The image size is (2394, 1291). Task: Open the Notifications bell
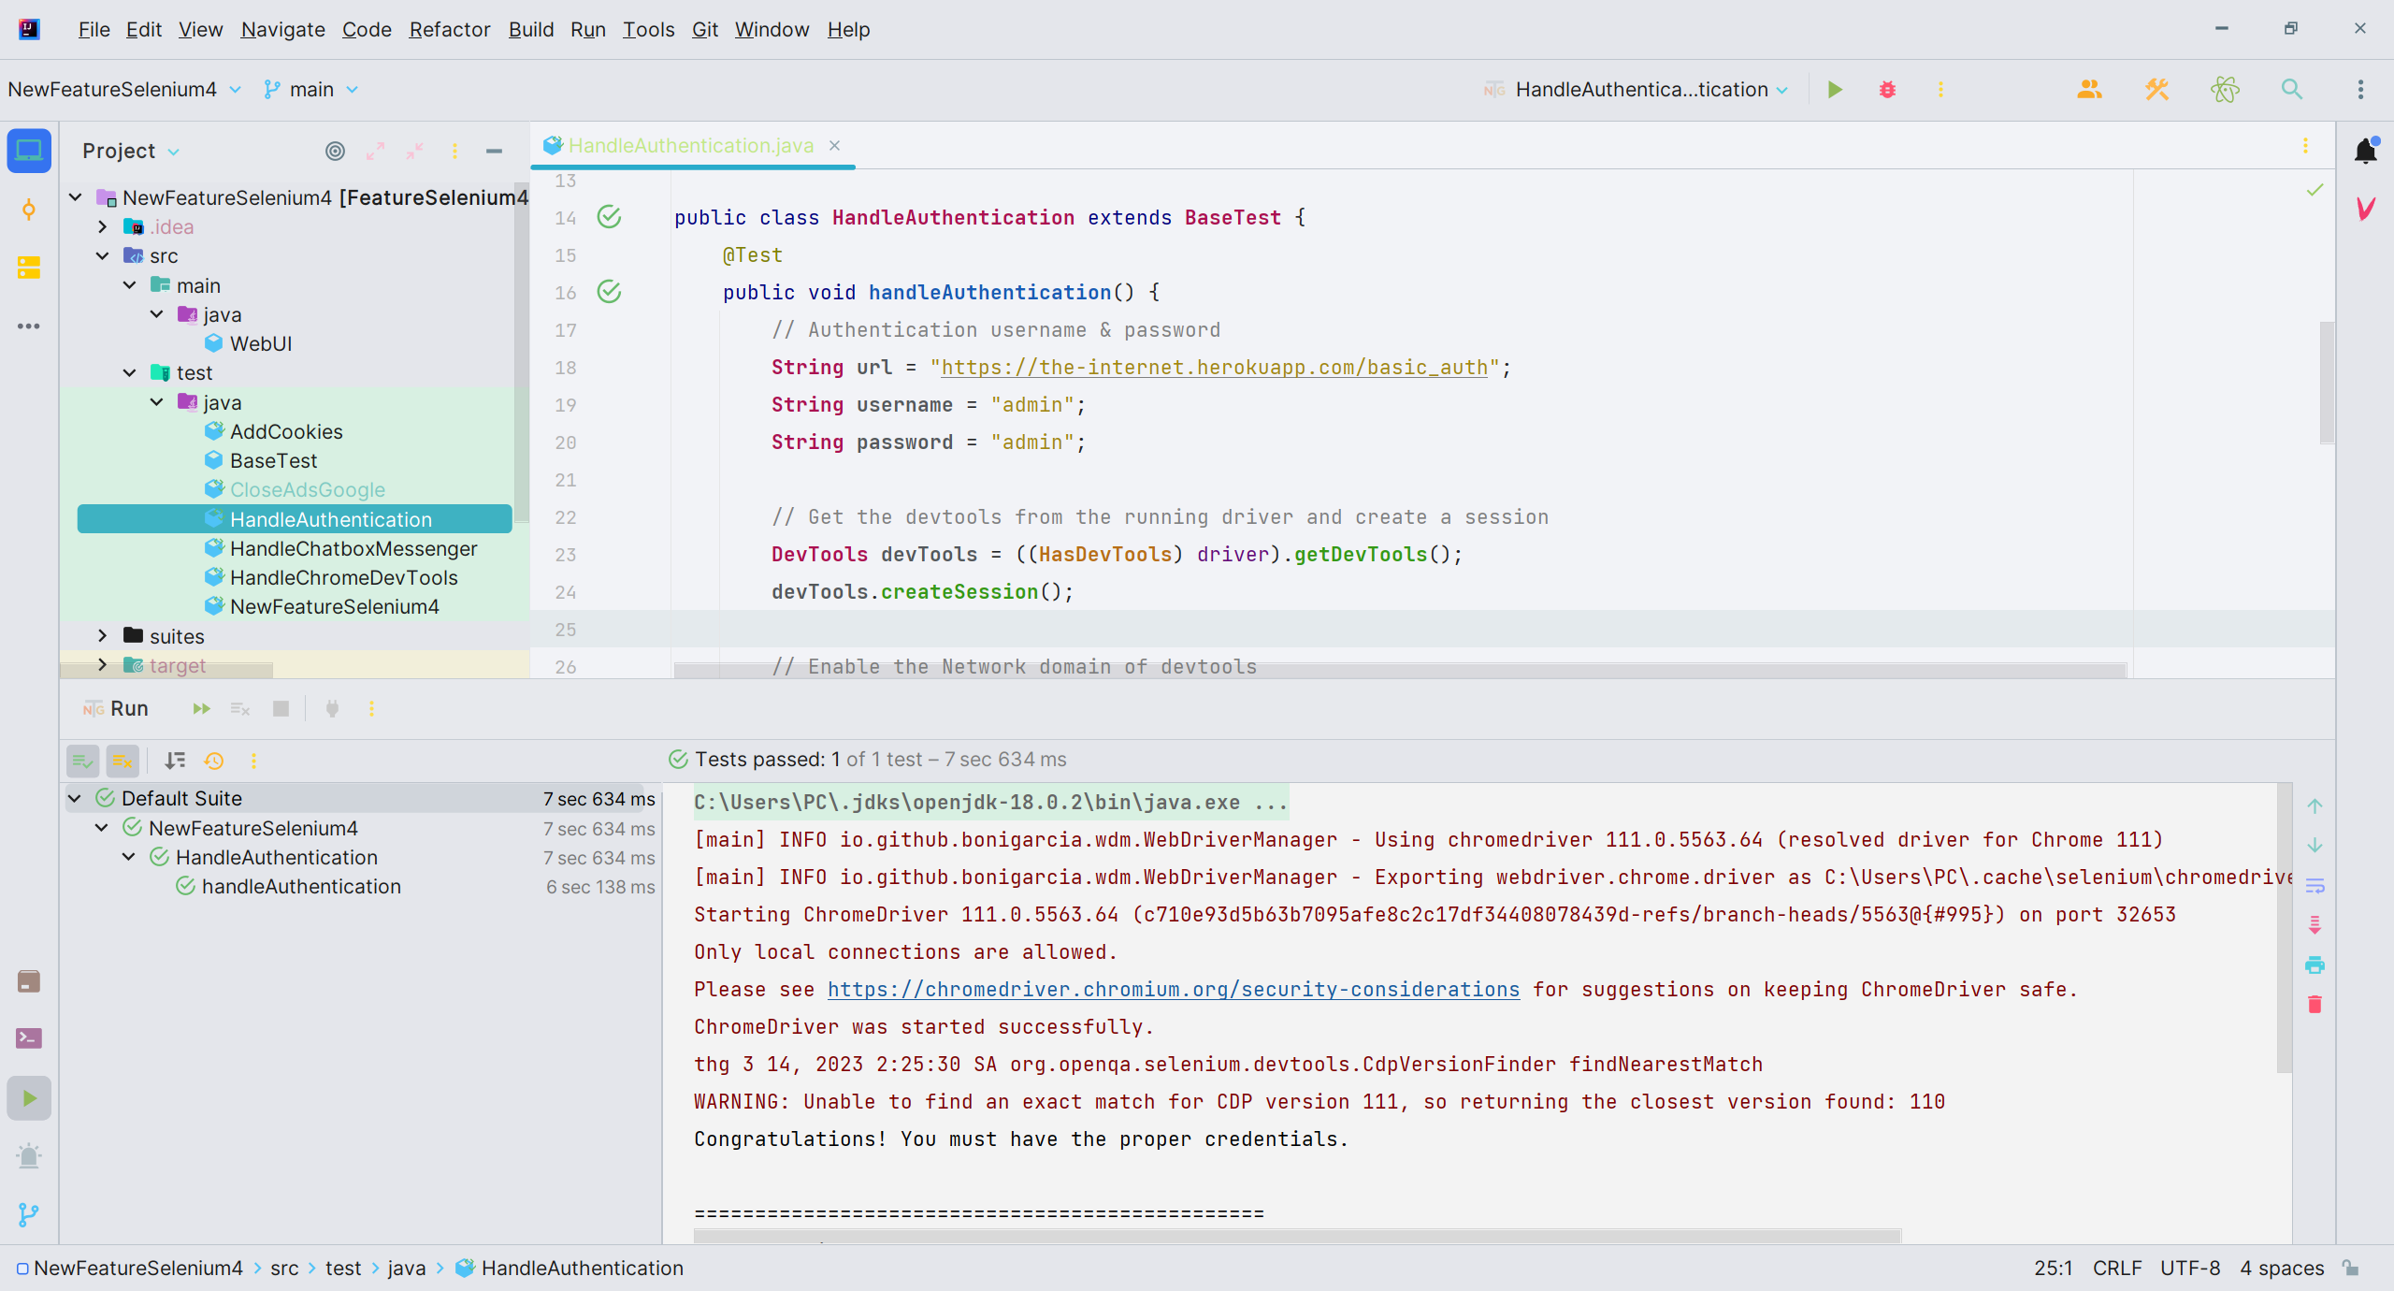pyautogui.click(x=2365, y=151)
